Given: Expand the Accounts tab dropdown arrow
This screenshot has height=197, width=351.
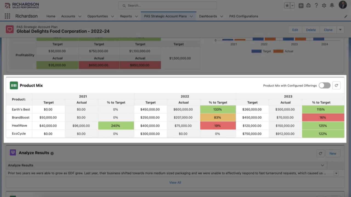Looking at the screenshot, I should pos(80,16).
